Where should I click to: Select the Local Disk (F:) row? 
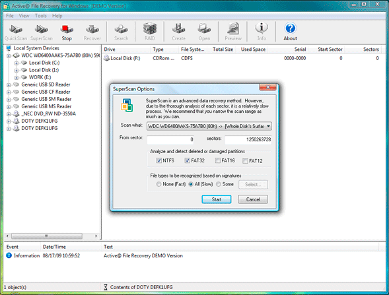click(x=242, y=58)
